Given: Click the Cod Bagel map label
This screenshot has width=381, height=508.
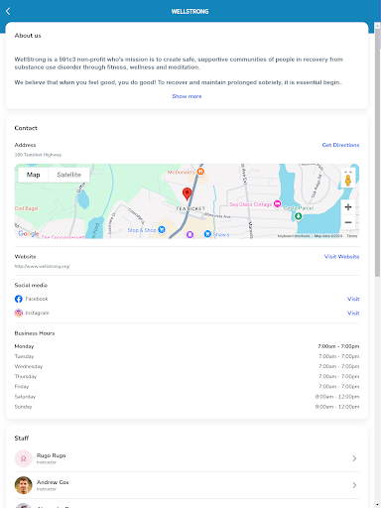Looking at the screenshot, I should pos(27,208).
